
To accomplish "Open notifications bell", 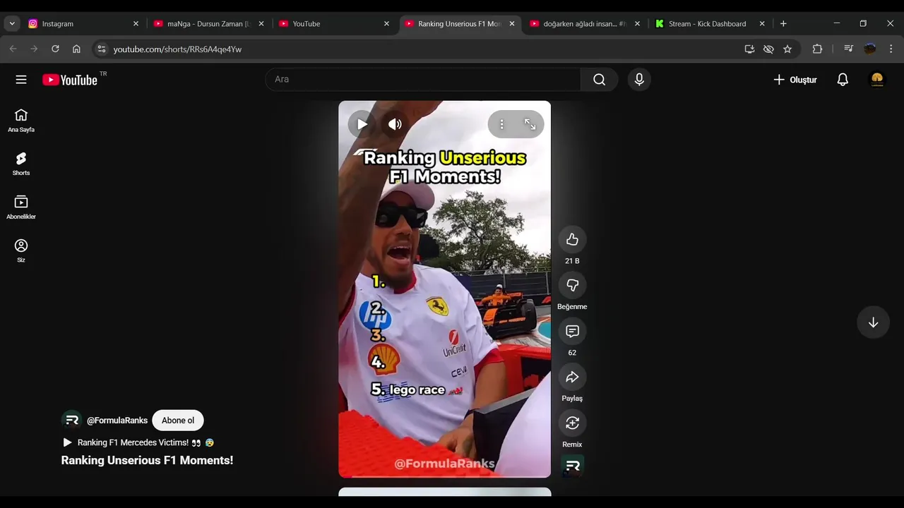I will click(843, 80).
